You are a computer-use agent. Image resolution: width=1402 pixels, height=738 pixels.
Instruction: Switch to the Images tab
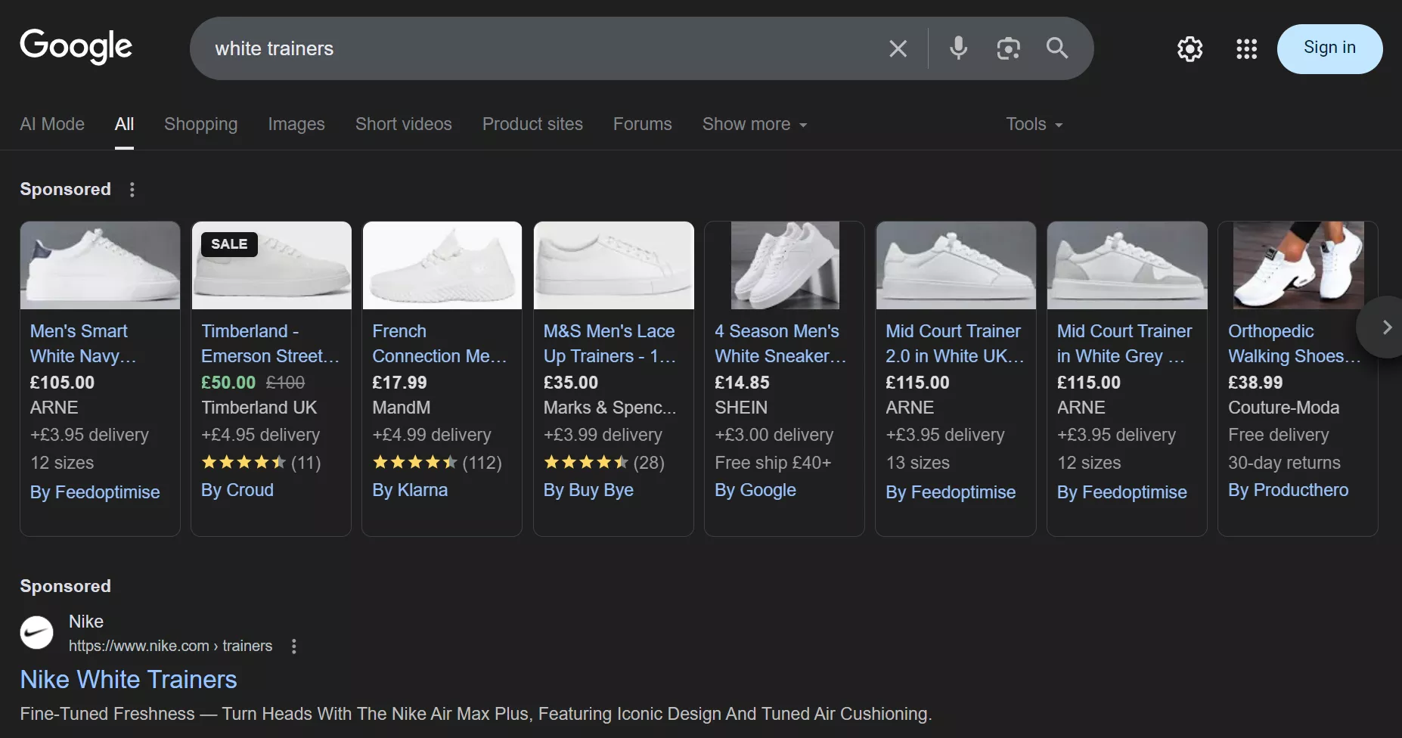(296, 124)
